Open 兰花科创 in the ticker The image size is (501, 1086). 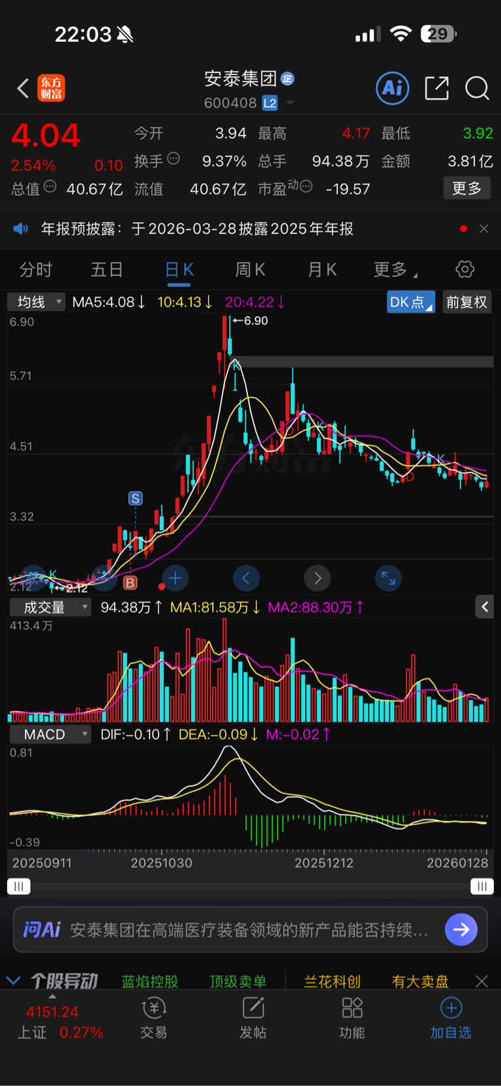(x=332, y=981)
